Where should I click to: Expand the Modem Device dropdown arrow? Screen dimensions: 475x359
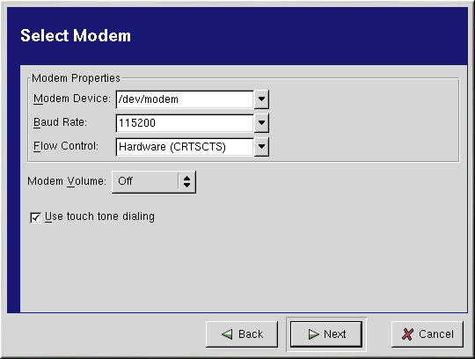coord(261,99)
